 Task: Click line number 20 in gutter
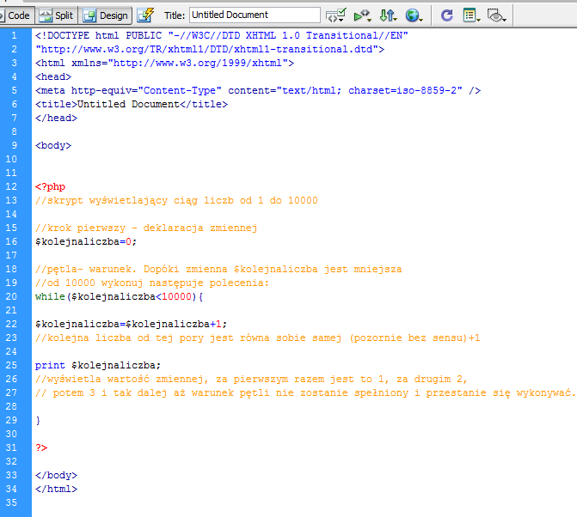coord(11,296)
